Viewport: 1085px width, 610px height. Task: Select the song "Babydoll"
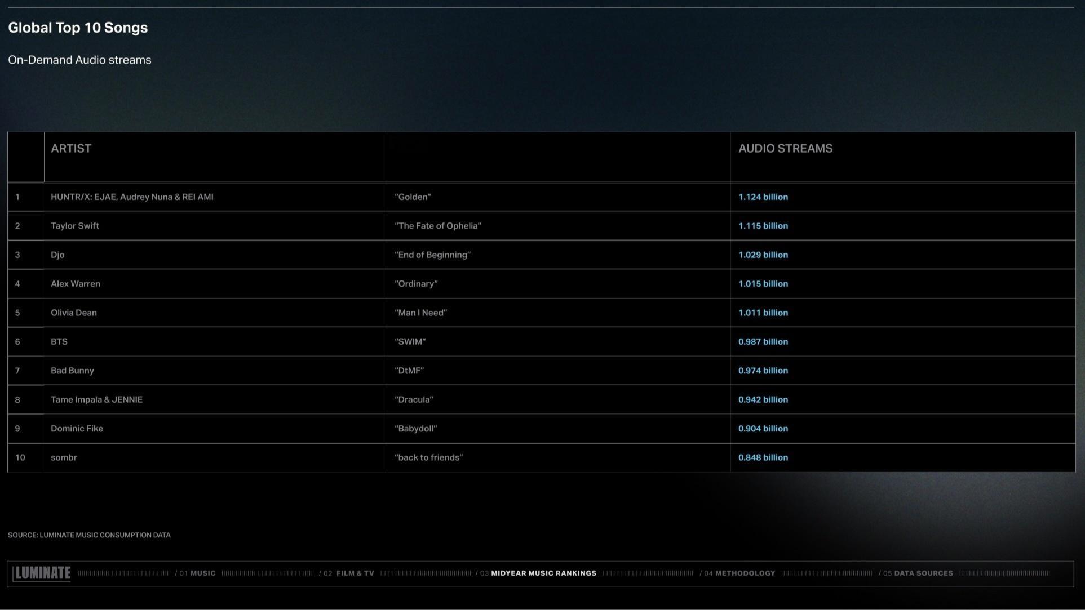pyautogui.click(x=416, y=429)
